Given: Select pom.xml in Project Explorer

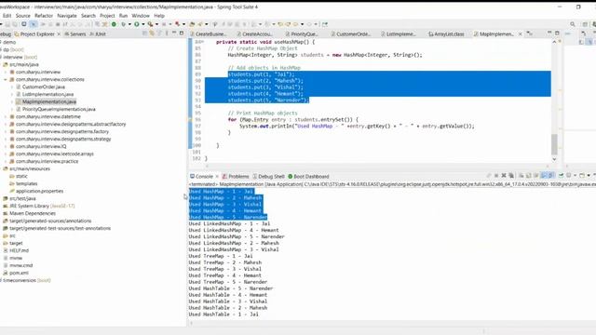Looking at the screenshot, I should coord(19,273).
